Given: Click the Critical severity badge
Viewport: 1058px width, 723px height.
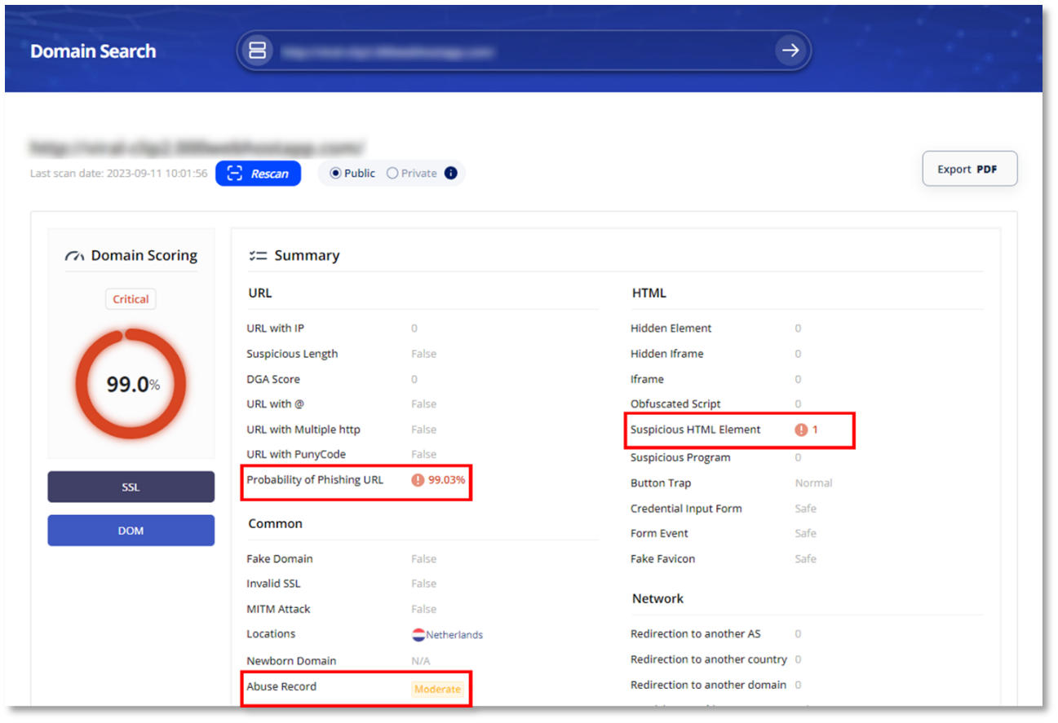Looking at the screenshot, I should [131, 299].
